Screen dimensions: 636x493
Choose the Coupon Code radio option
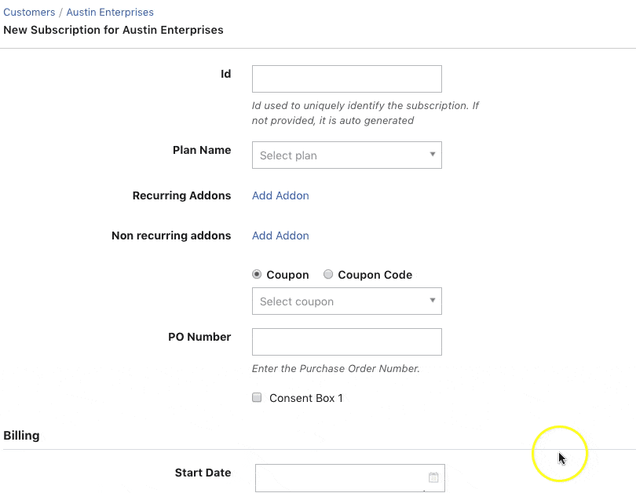tap(328, 275)
